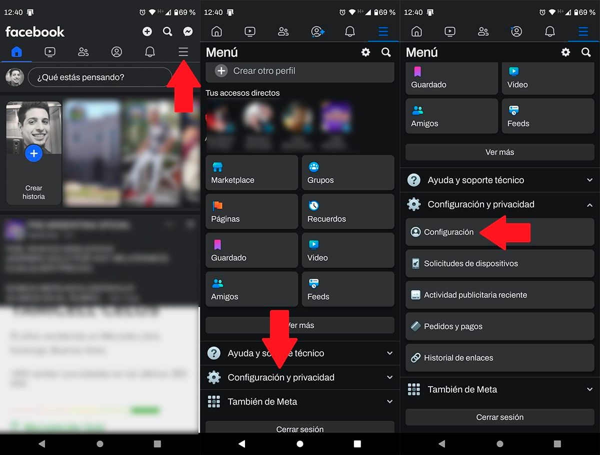This screenshot has width=600, height=455.
Task: Open Actividad publicitaria reciente
Action: point(500,295)
